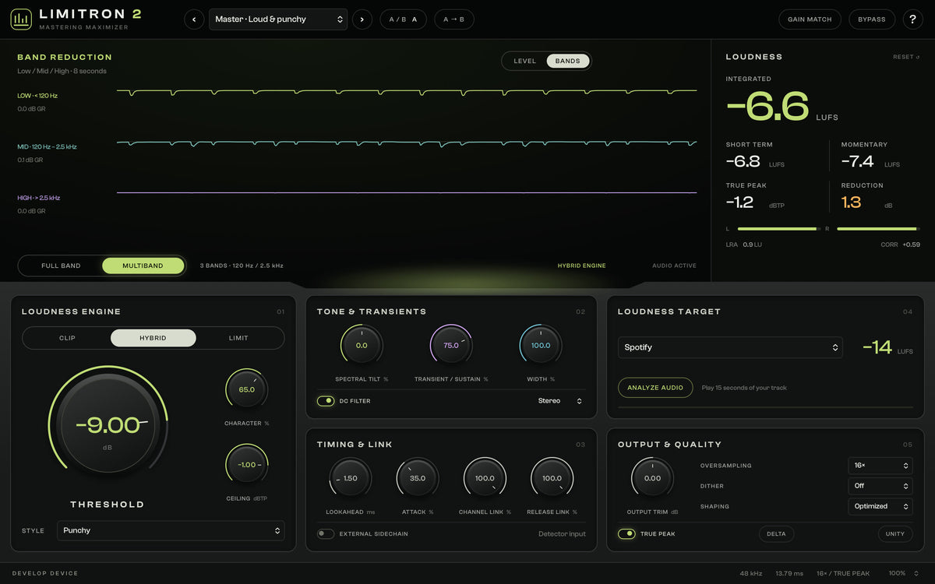Click the Short Term -6.8 reading
Image resolution: width=935 pixels, height=584 pixels.
click(743, 161)
